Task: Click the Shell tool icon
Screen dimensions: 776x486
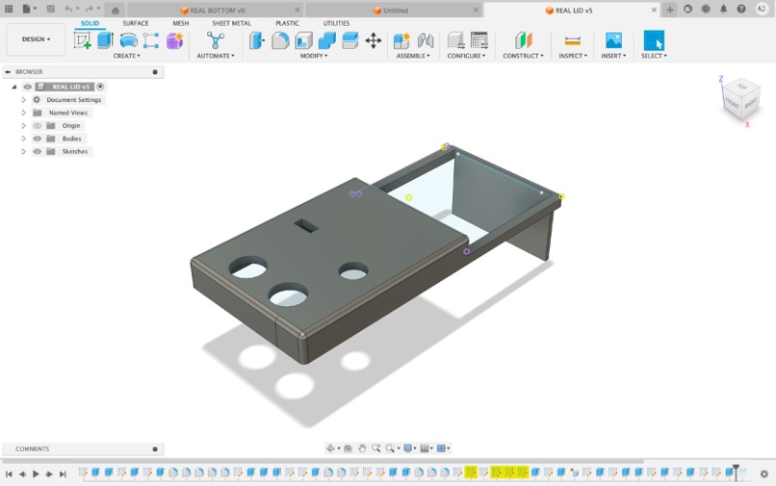Action: [303, 40]
